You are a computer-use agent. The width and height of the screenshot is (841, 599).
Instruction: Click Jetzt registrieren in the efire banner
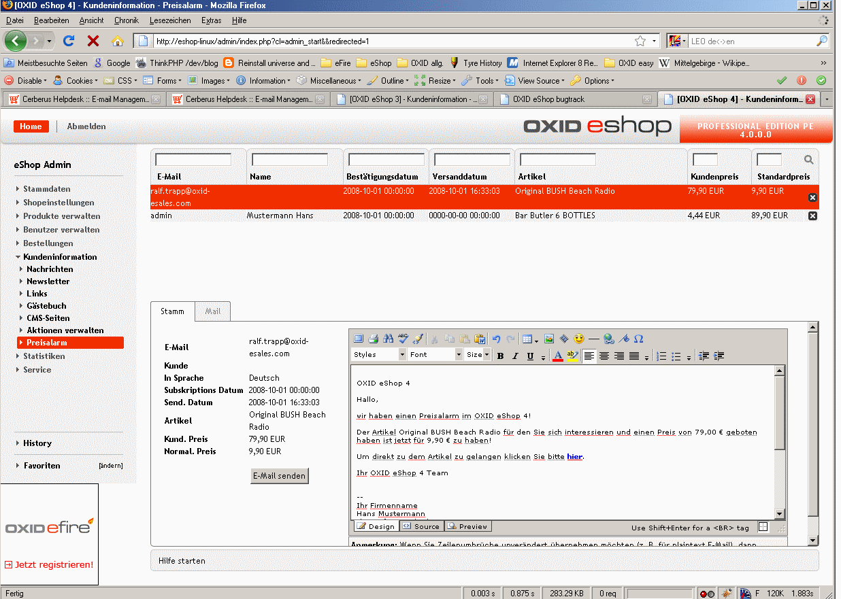[54, 564]
